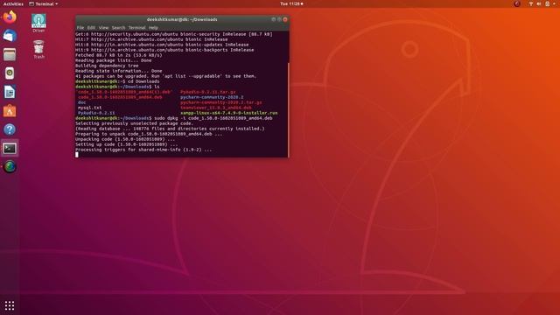Select the Terminal icon in the dock
This screenshot has width=560, height=315.
10,148
